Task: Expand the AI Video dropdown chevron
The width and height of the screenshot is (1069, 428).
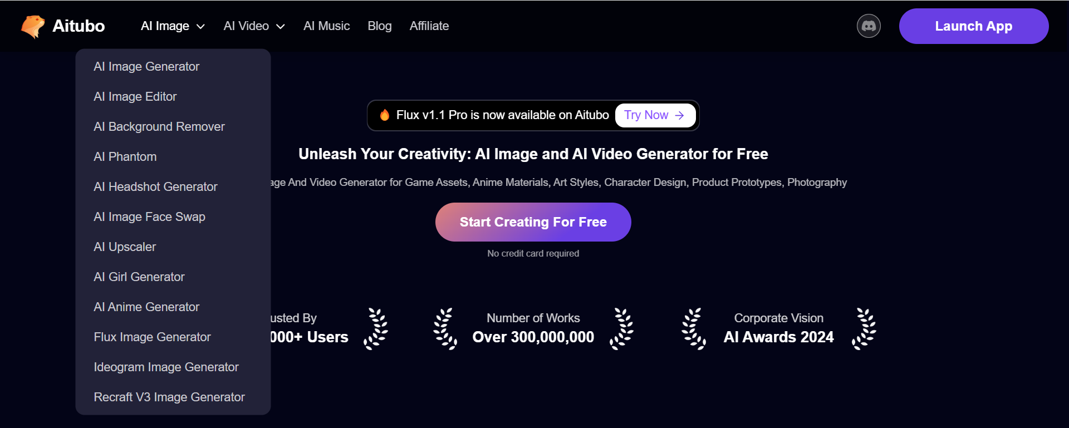Action: pyautogui.click(x=281, y=27)
